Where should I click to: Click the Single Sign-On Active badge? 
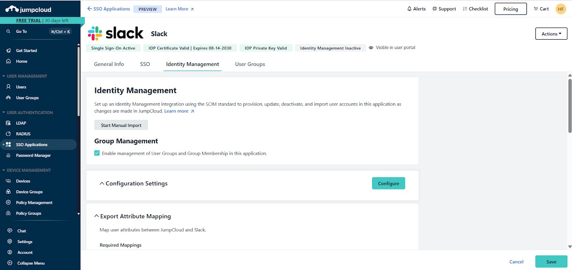(x=113, y=48)
